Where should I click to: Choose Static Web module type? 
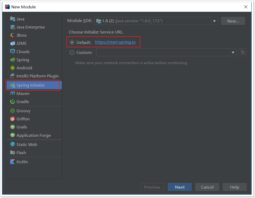(x=27, y=144)
